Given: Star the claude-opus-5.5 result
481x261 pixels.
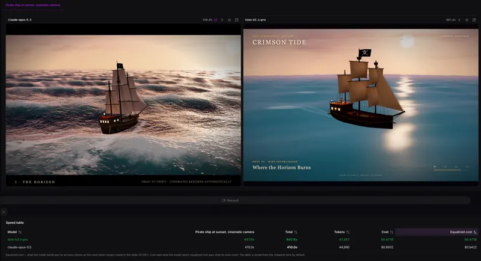Looking at the screenshot, I should [x=230, y=20].
